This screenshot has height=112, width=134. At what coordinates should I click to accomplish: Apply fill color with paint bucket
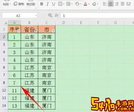coord(77,4)
